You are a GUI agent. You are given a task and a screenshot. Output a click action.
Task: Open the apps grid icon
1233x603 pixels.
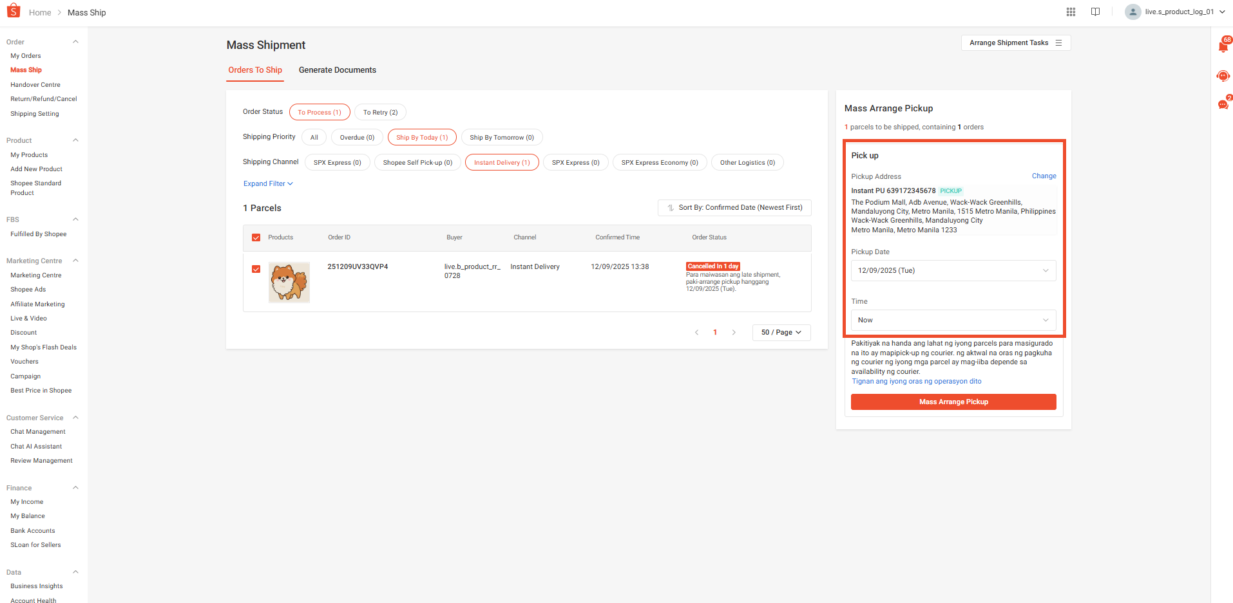[x=1071, y=12]
